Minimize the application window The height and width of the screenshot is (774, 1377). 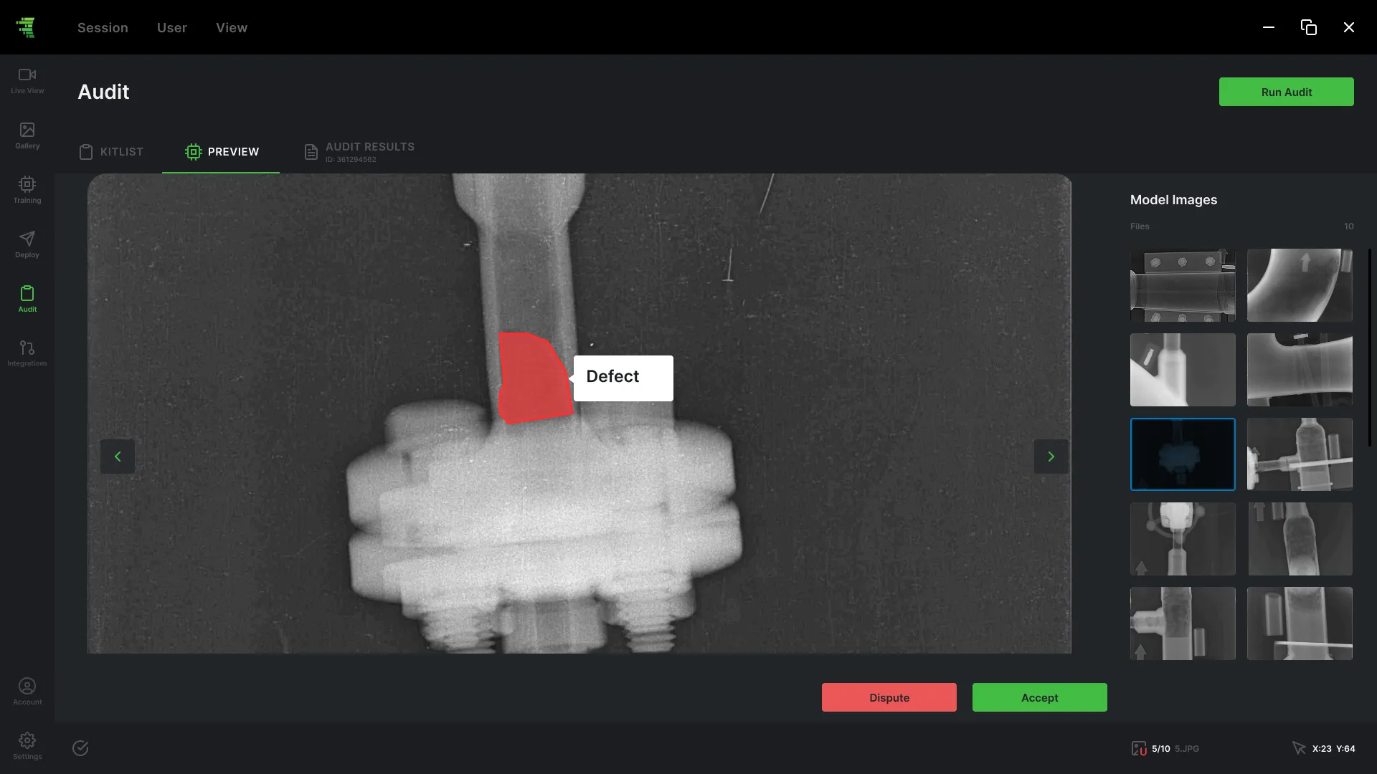pos(1269,27)
